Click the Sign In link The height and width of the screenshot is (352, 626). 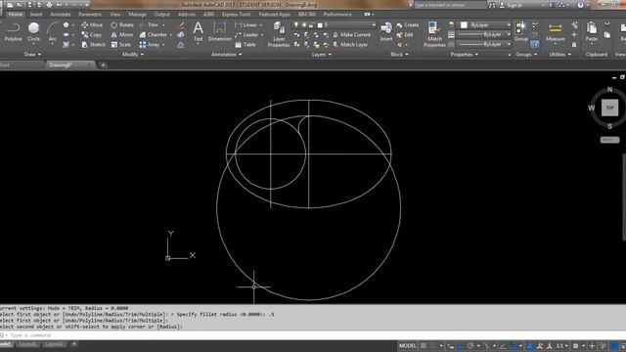tap(512, 5)
